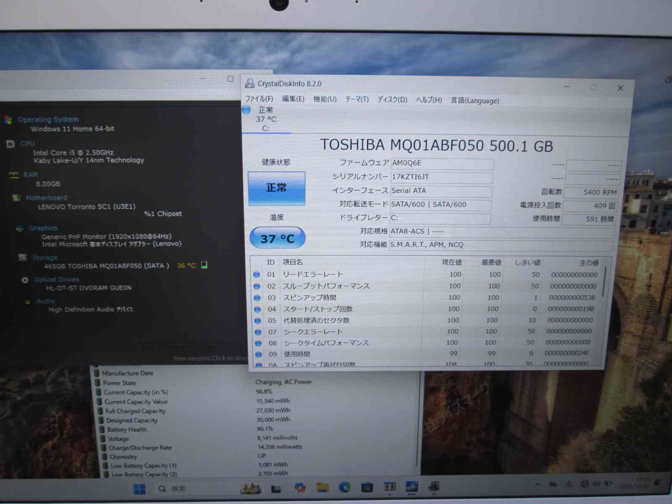The height and width of the screenshot is (504, 672).
Task: Click the 'New version! Click to download' link
Action: coord(210,358)
